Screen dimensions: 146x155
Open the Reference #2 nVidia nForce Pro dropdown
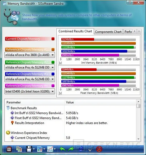[29, 67]
